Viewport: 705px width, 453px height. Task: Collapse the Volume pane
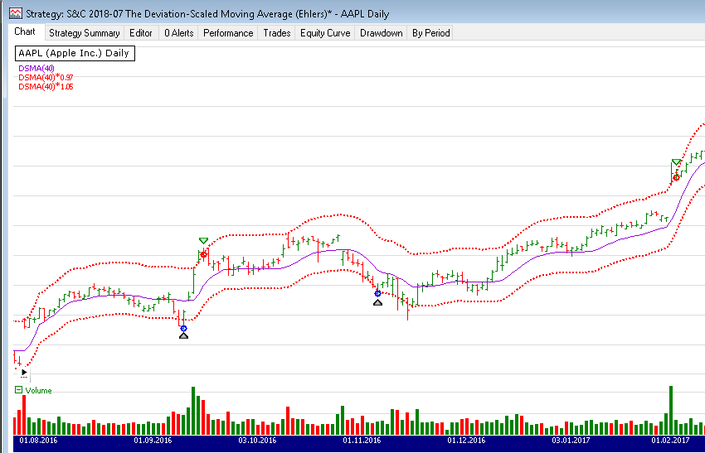click(x=18, y=390)
